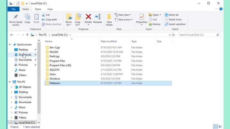
Task: Open Help with the question mark icon
Action: tap(221, 9)
